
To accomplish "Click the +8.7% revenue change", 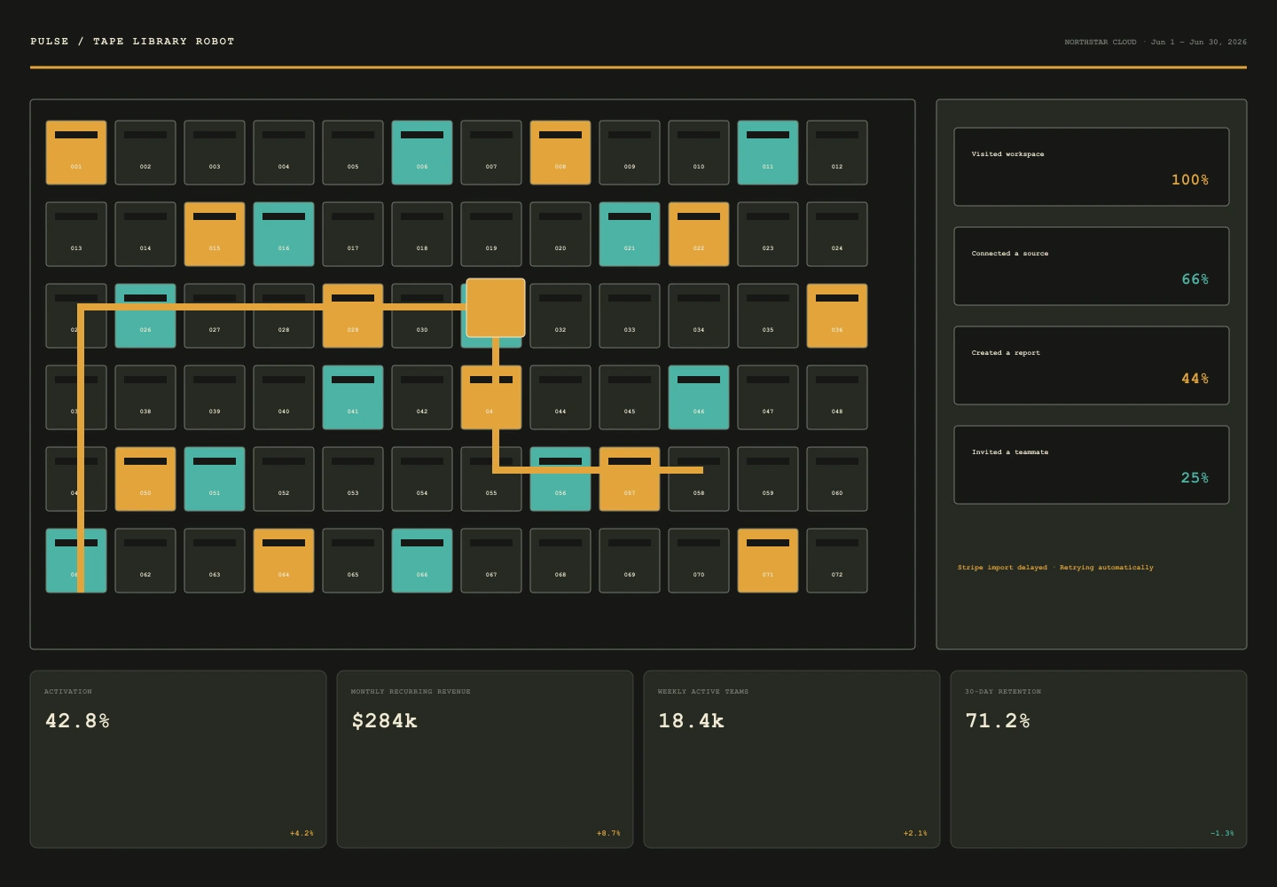I will [608, 834].
